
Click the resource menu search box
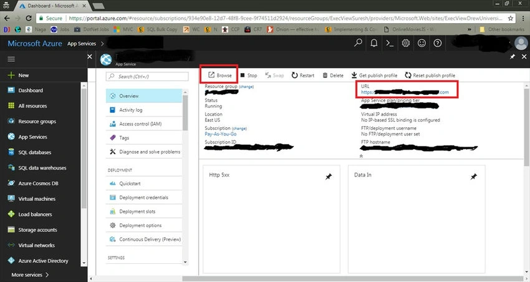[147, 76]
